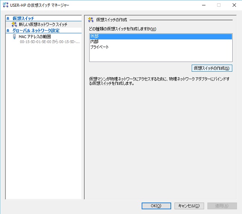242x214 pixels.
Task: Select 新しい仮想ネットワーク スイッチ in the tree
Action: tap(43, 24)
